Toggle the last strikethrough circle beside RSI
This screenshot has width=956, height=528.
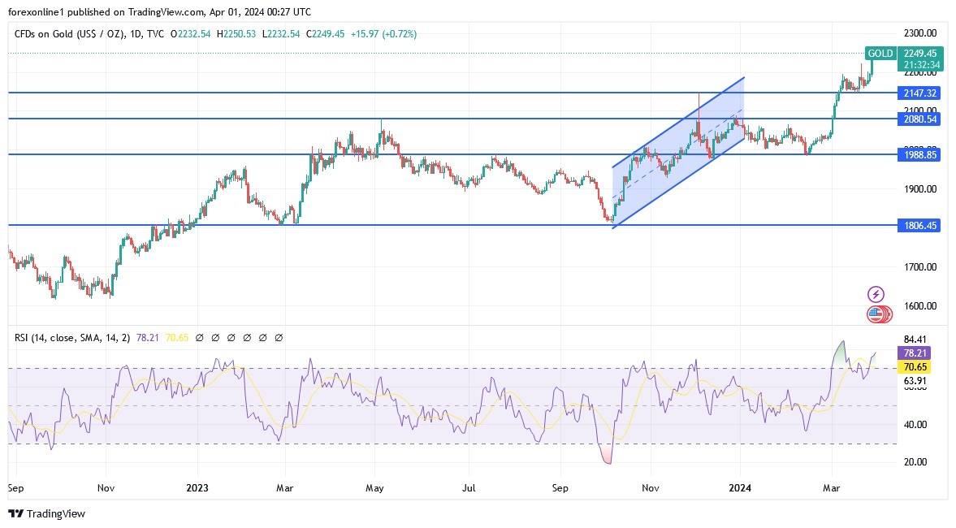279,337
